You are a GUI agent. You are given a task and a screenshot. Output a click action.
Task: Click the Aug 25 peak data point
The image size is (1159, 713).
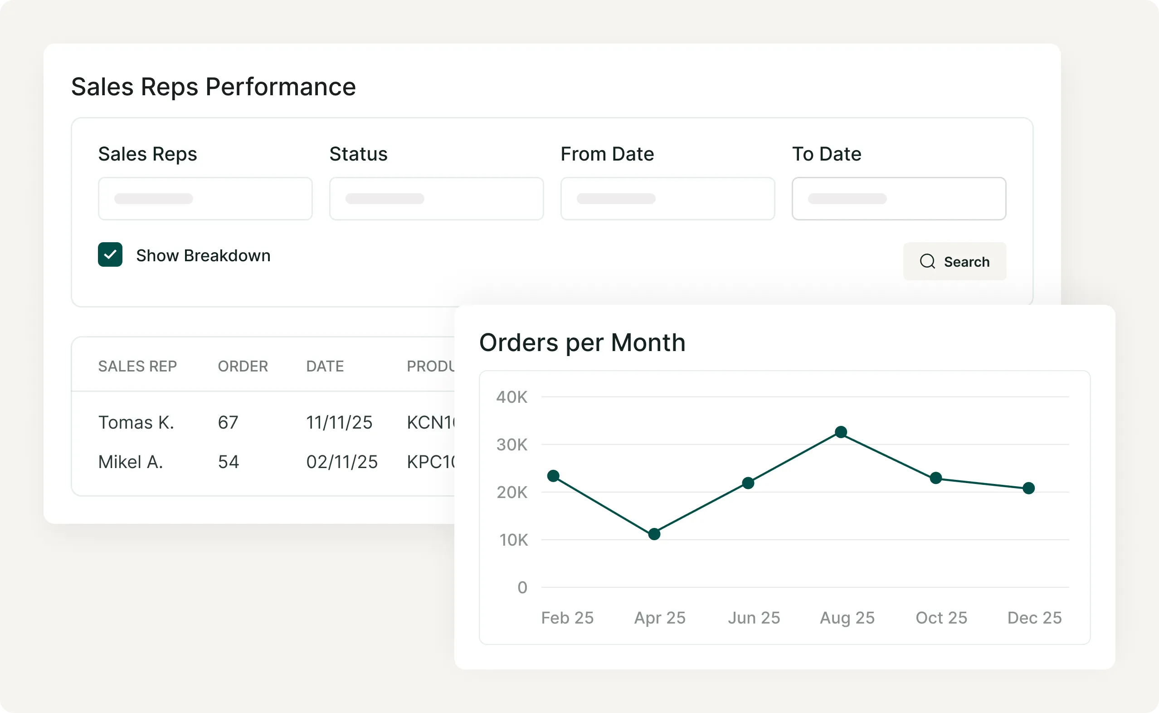(x=841, y=432)
